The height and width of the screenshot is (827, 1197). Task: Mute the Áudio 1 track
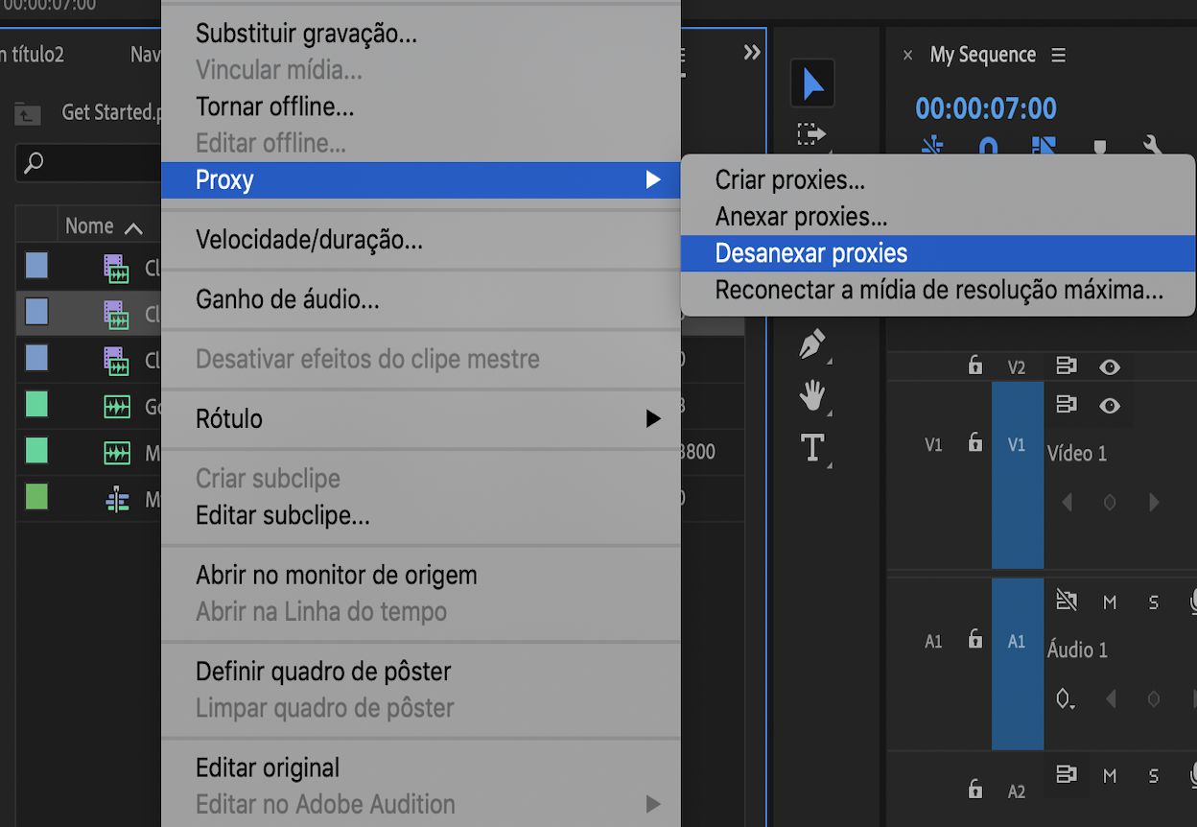click(x=1110, y=603)
